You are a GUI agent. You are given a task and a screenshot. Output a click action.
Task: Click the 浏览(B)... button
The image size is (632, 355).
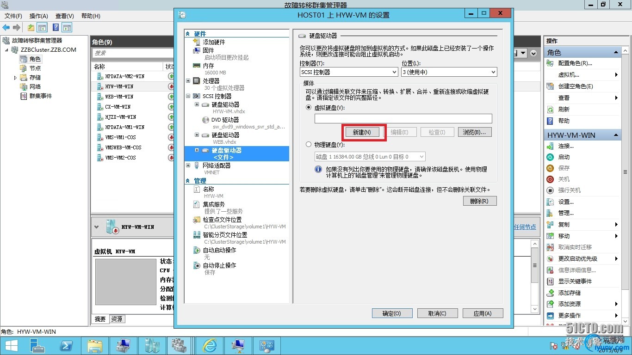(474, 132)
